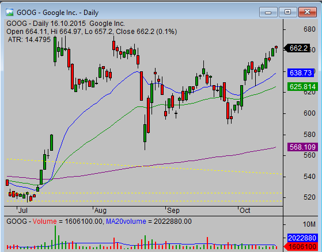Click the 540 price axis label
The height and width of the screenshot is (252, 322).
pyautogui.click(x=309, y=177)
